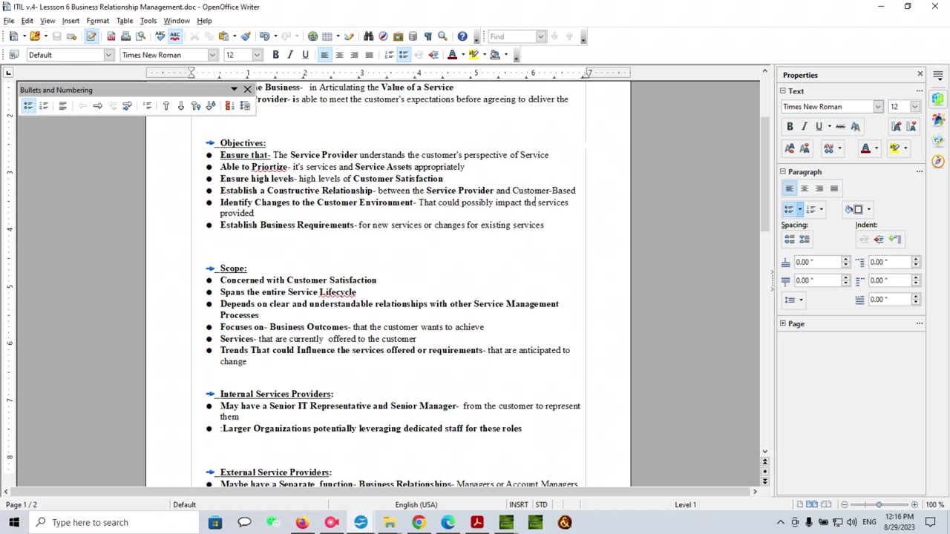This screenshot has width=950, height=534.
Task: Decrease indent in formatting toolbar
Action: pos(419,54)
